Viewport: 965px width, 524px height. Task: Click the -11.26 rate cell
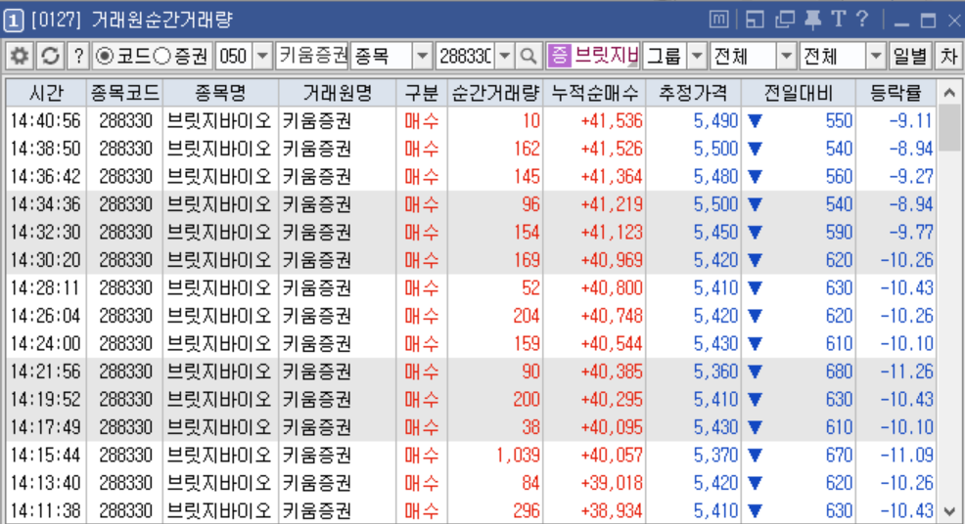point(906,371)
